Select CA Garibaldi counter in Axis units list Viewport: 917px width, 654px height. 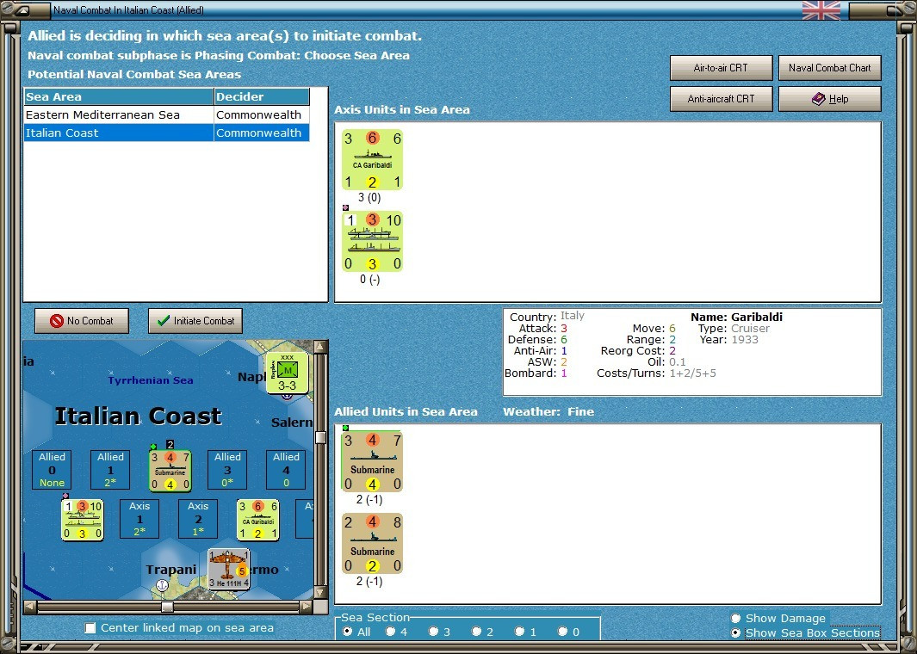[x=373, y=159]
